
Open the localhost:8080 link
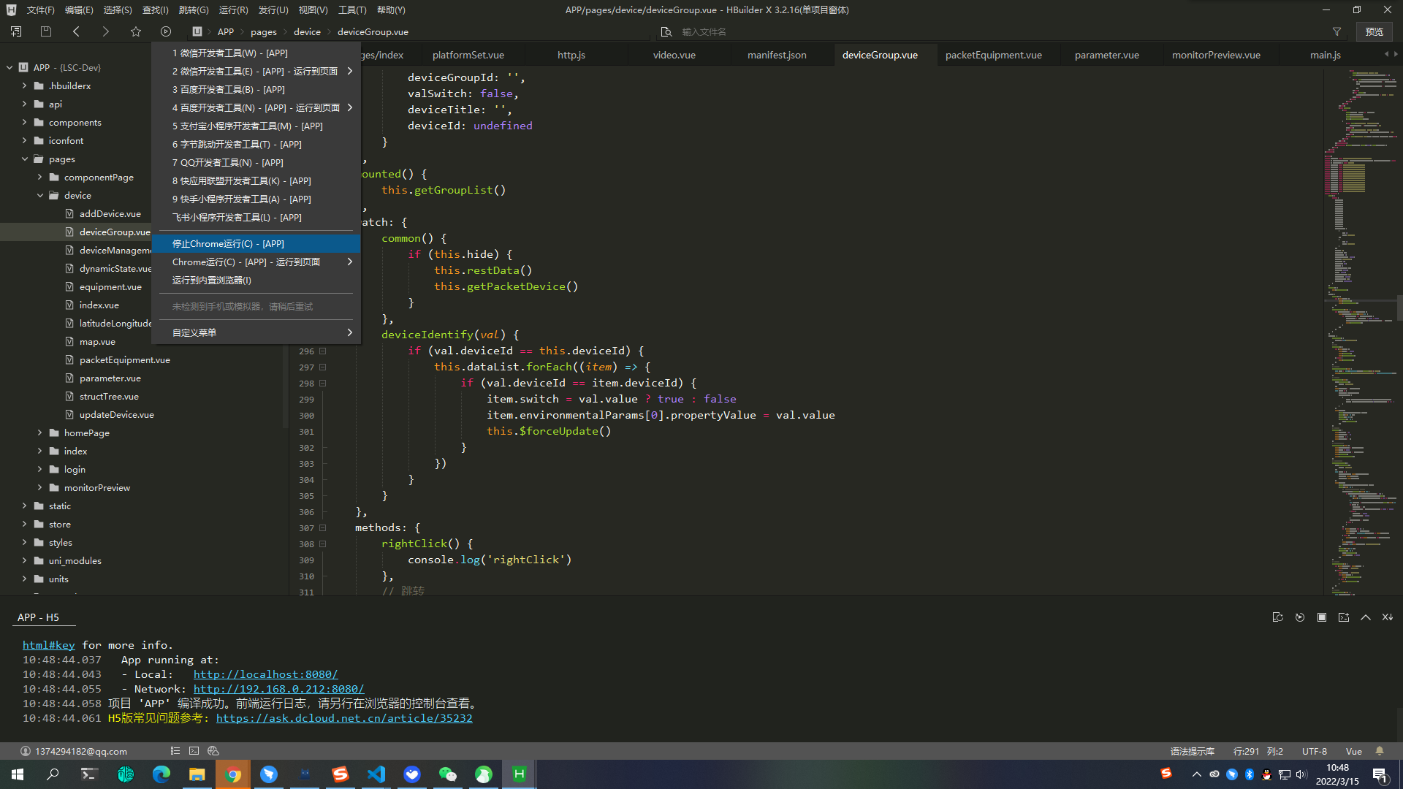(x=265, y=674)
